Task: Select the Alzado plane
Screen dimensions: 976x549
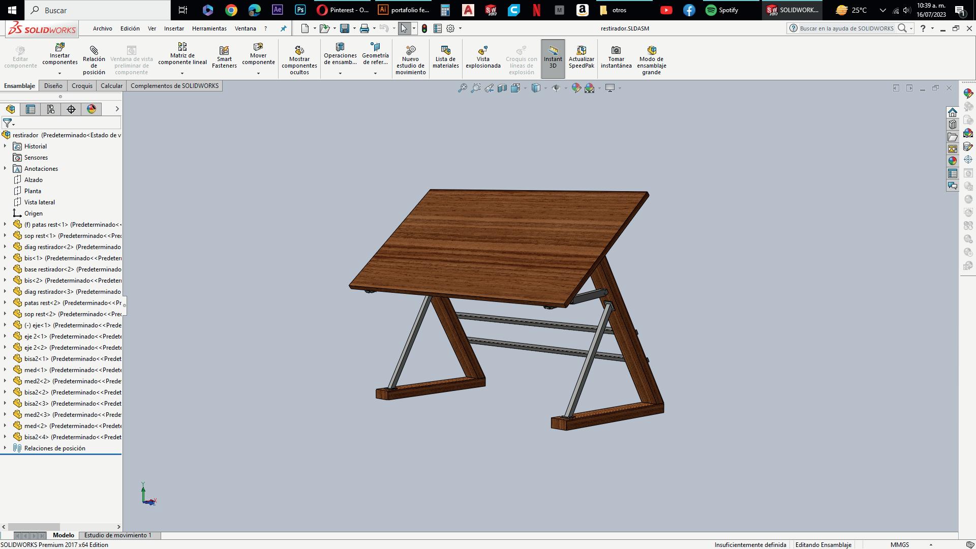Action: coord(34,180)
